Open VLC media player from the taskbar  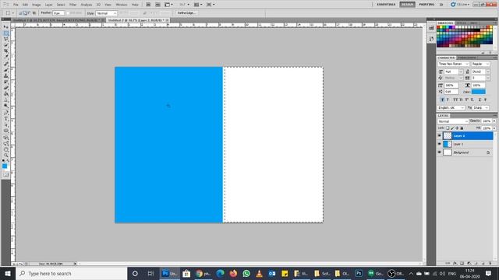(260, 273)
